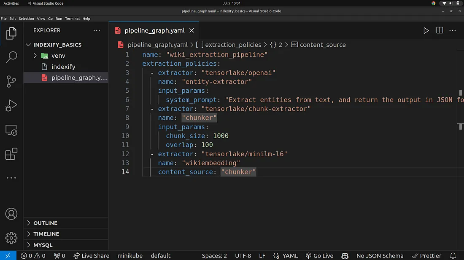The height and width of the screenshot is (260, 464).
Task: Show errors and warnings in status bar
Action: click(33, 255)
